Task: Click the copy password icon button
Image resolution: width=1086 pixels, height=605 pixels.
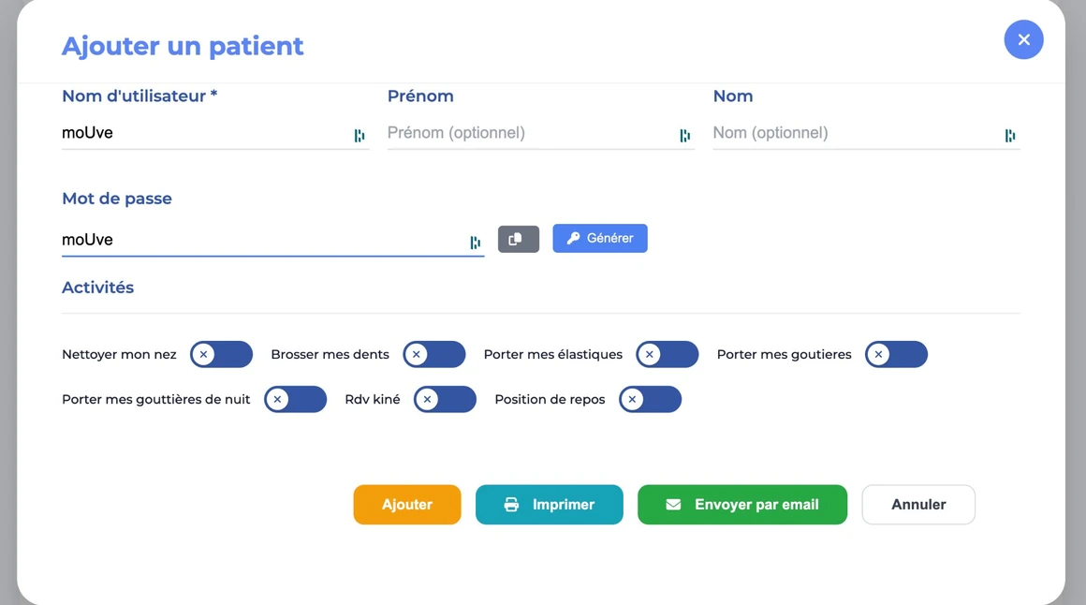Action: [x=518, y=239]
